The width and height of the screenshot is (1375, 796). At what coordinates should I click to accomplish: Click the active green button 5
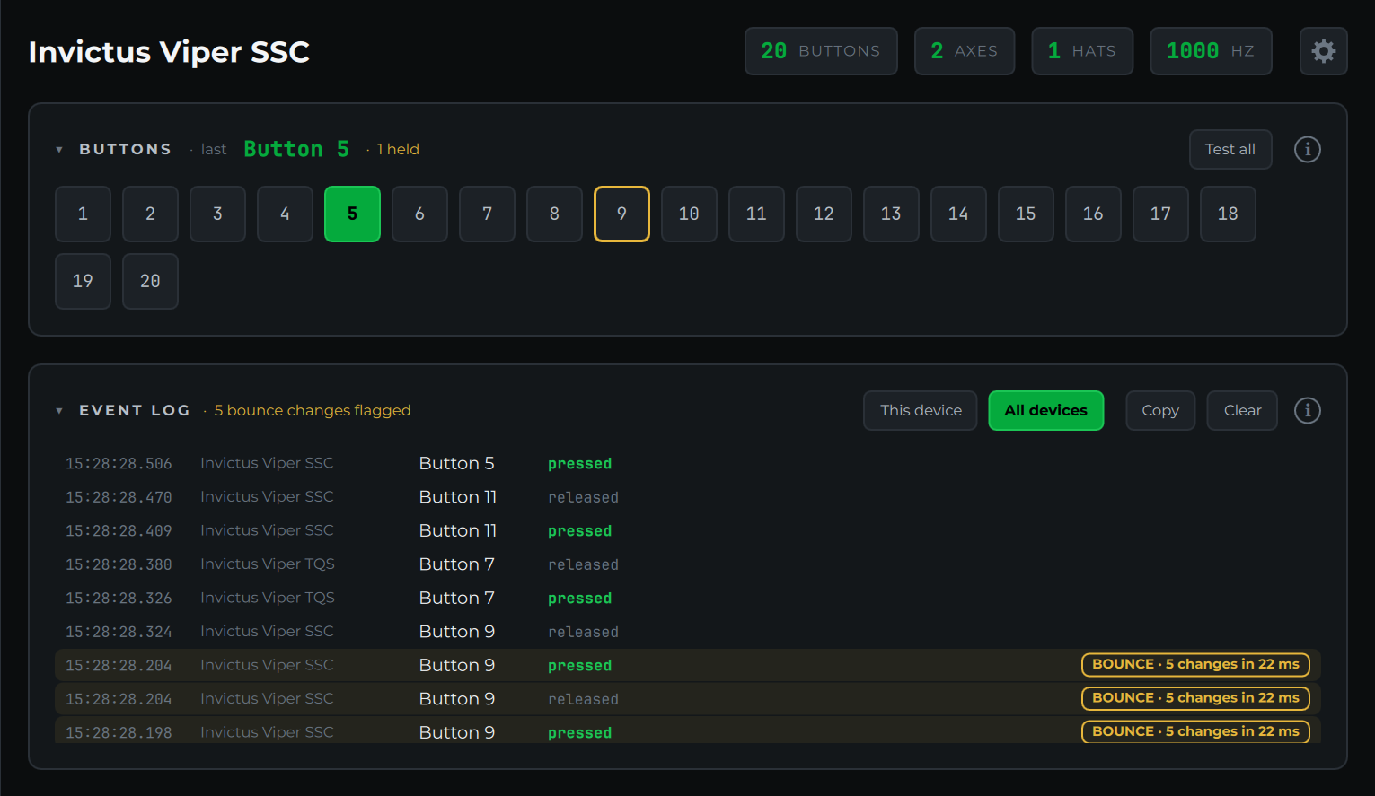352,214
